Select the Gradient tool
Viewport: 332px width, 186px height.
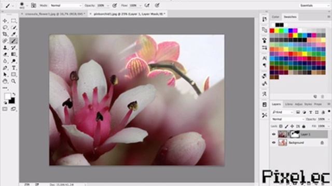click(13, 54)
